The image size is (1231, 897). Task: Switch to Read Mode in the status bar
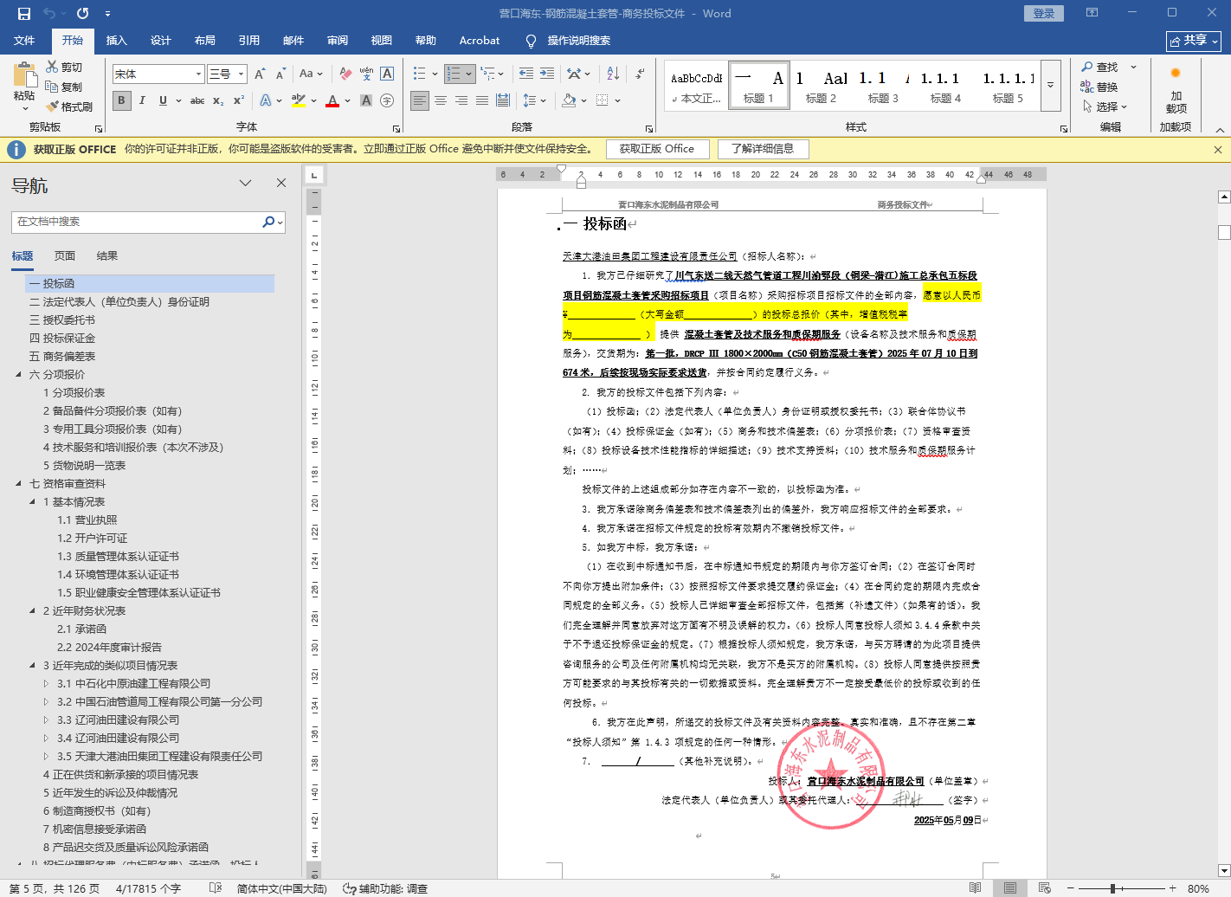[976, 888]
